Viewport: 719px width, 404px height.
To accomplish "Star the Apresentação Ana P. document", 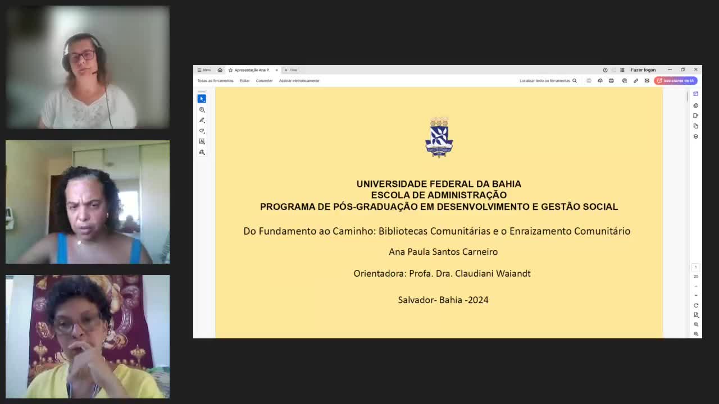I will [230, 70].
